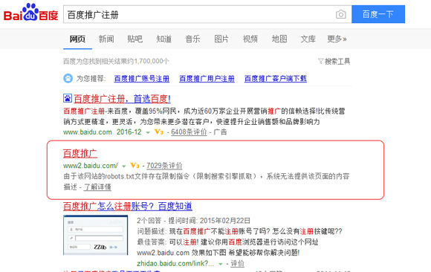
Task: Click the Baidu logo
Action: [30, 13]
